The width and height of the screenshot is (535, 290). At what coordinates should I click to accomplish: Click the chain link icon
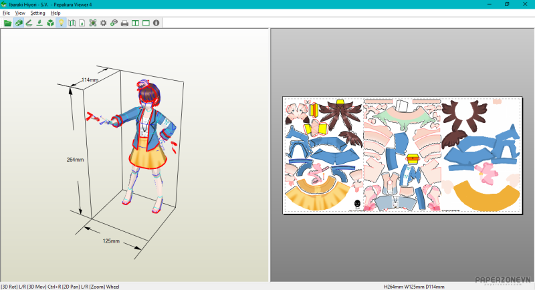coord(114,23)
